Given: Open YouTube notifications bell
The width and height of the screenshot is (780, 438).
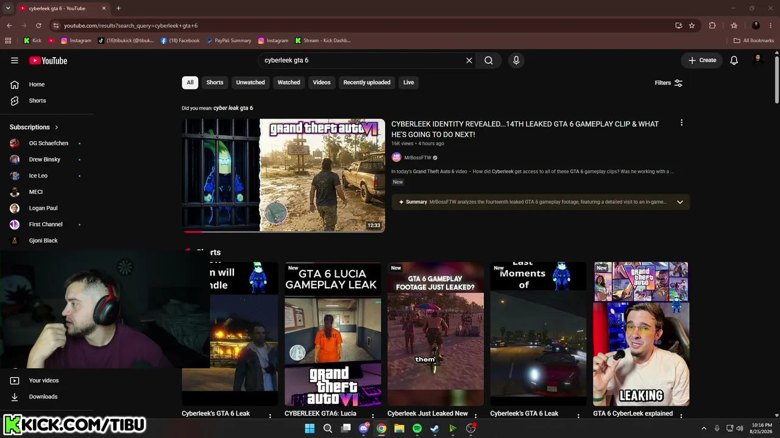Looking at the screenshot, I should pos(734,60).
